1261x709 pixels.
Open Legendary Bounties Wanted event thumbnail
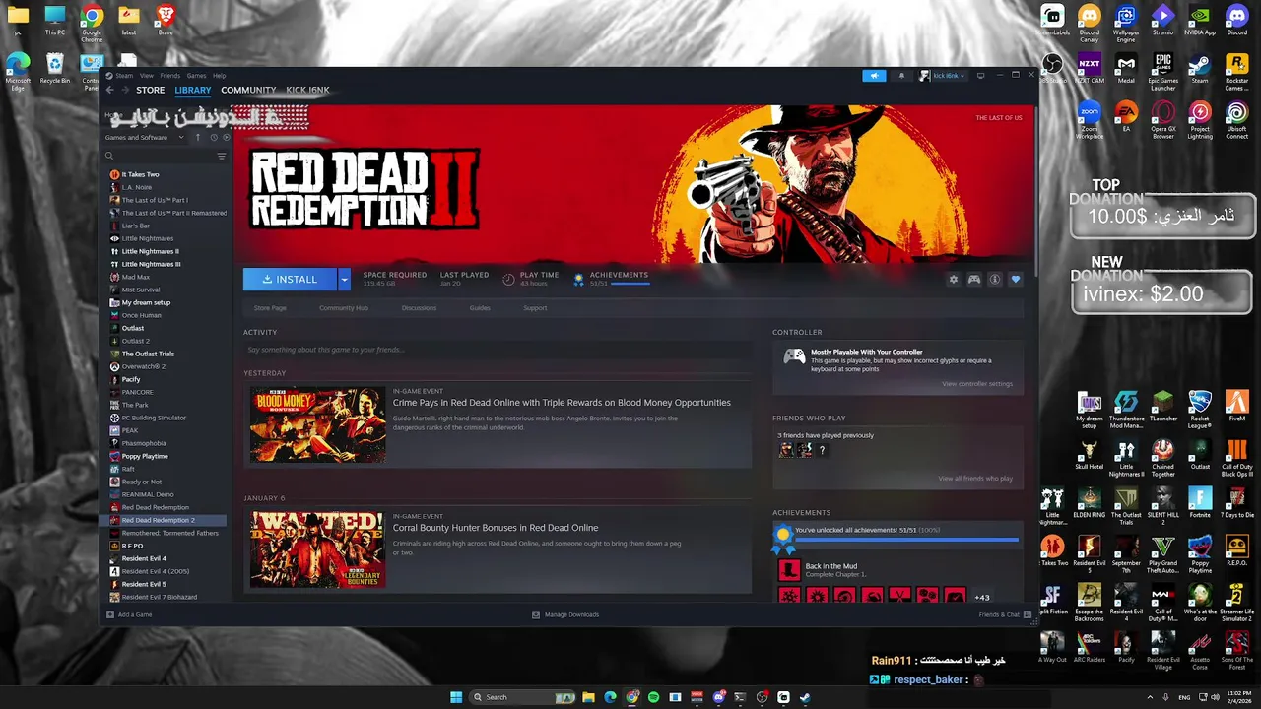pos(317,549)
